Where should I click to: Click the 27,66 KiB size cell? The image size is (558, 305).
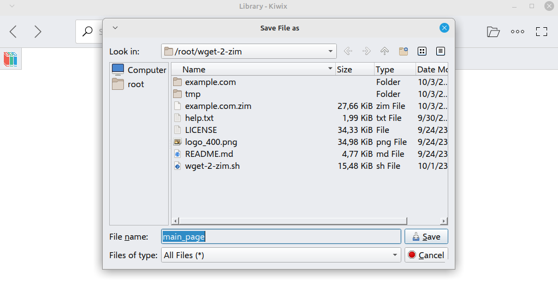tap(355, 106)
